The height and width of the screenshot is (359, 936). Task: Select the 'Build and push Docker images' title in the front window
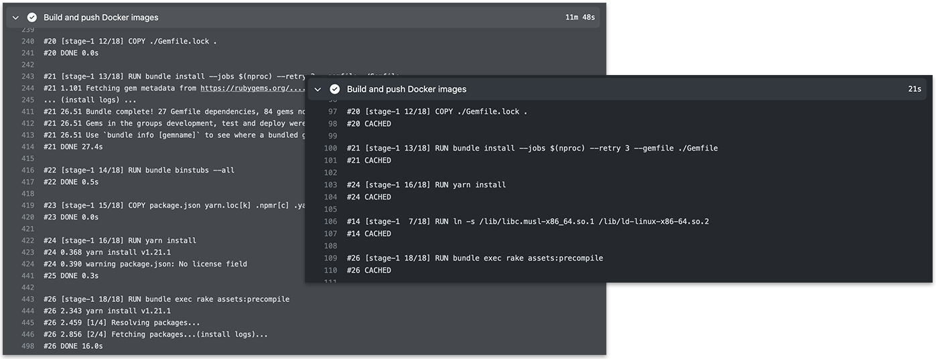tap(407, 89)
